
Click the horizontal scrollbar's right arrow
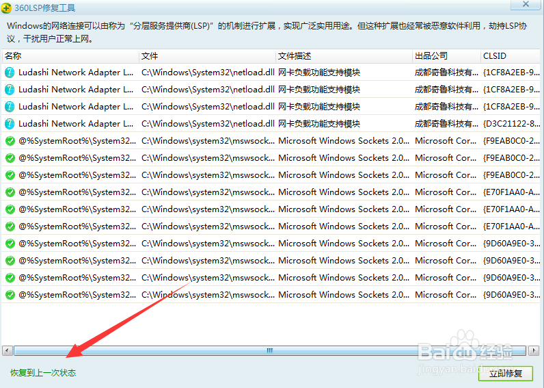click(534, 350)
